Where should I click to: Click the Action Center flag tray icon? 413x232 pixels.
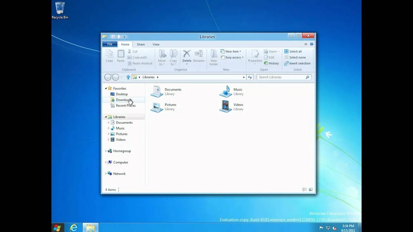[321, 228]
